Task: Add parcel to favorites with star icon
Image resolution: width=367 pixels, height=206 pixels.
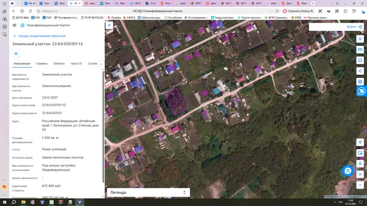Action: 16,53
